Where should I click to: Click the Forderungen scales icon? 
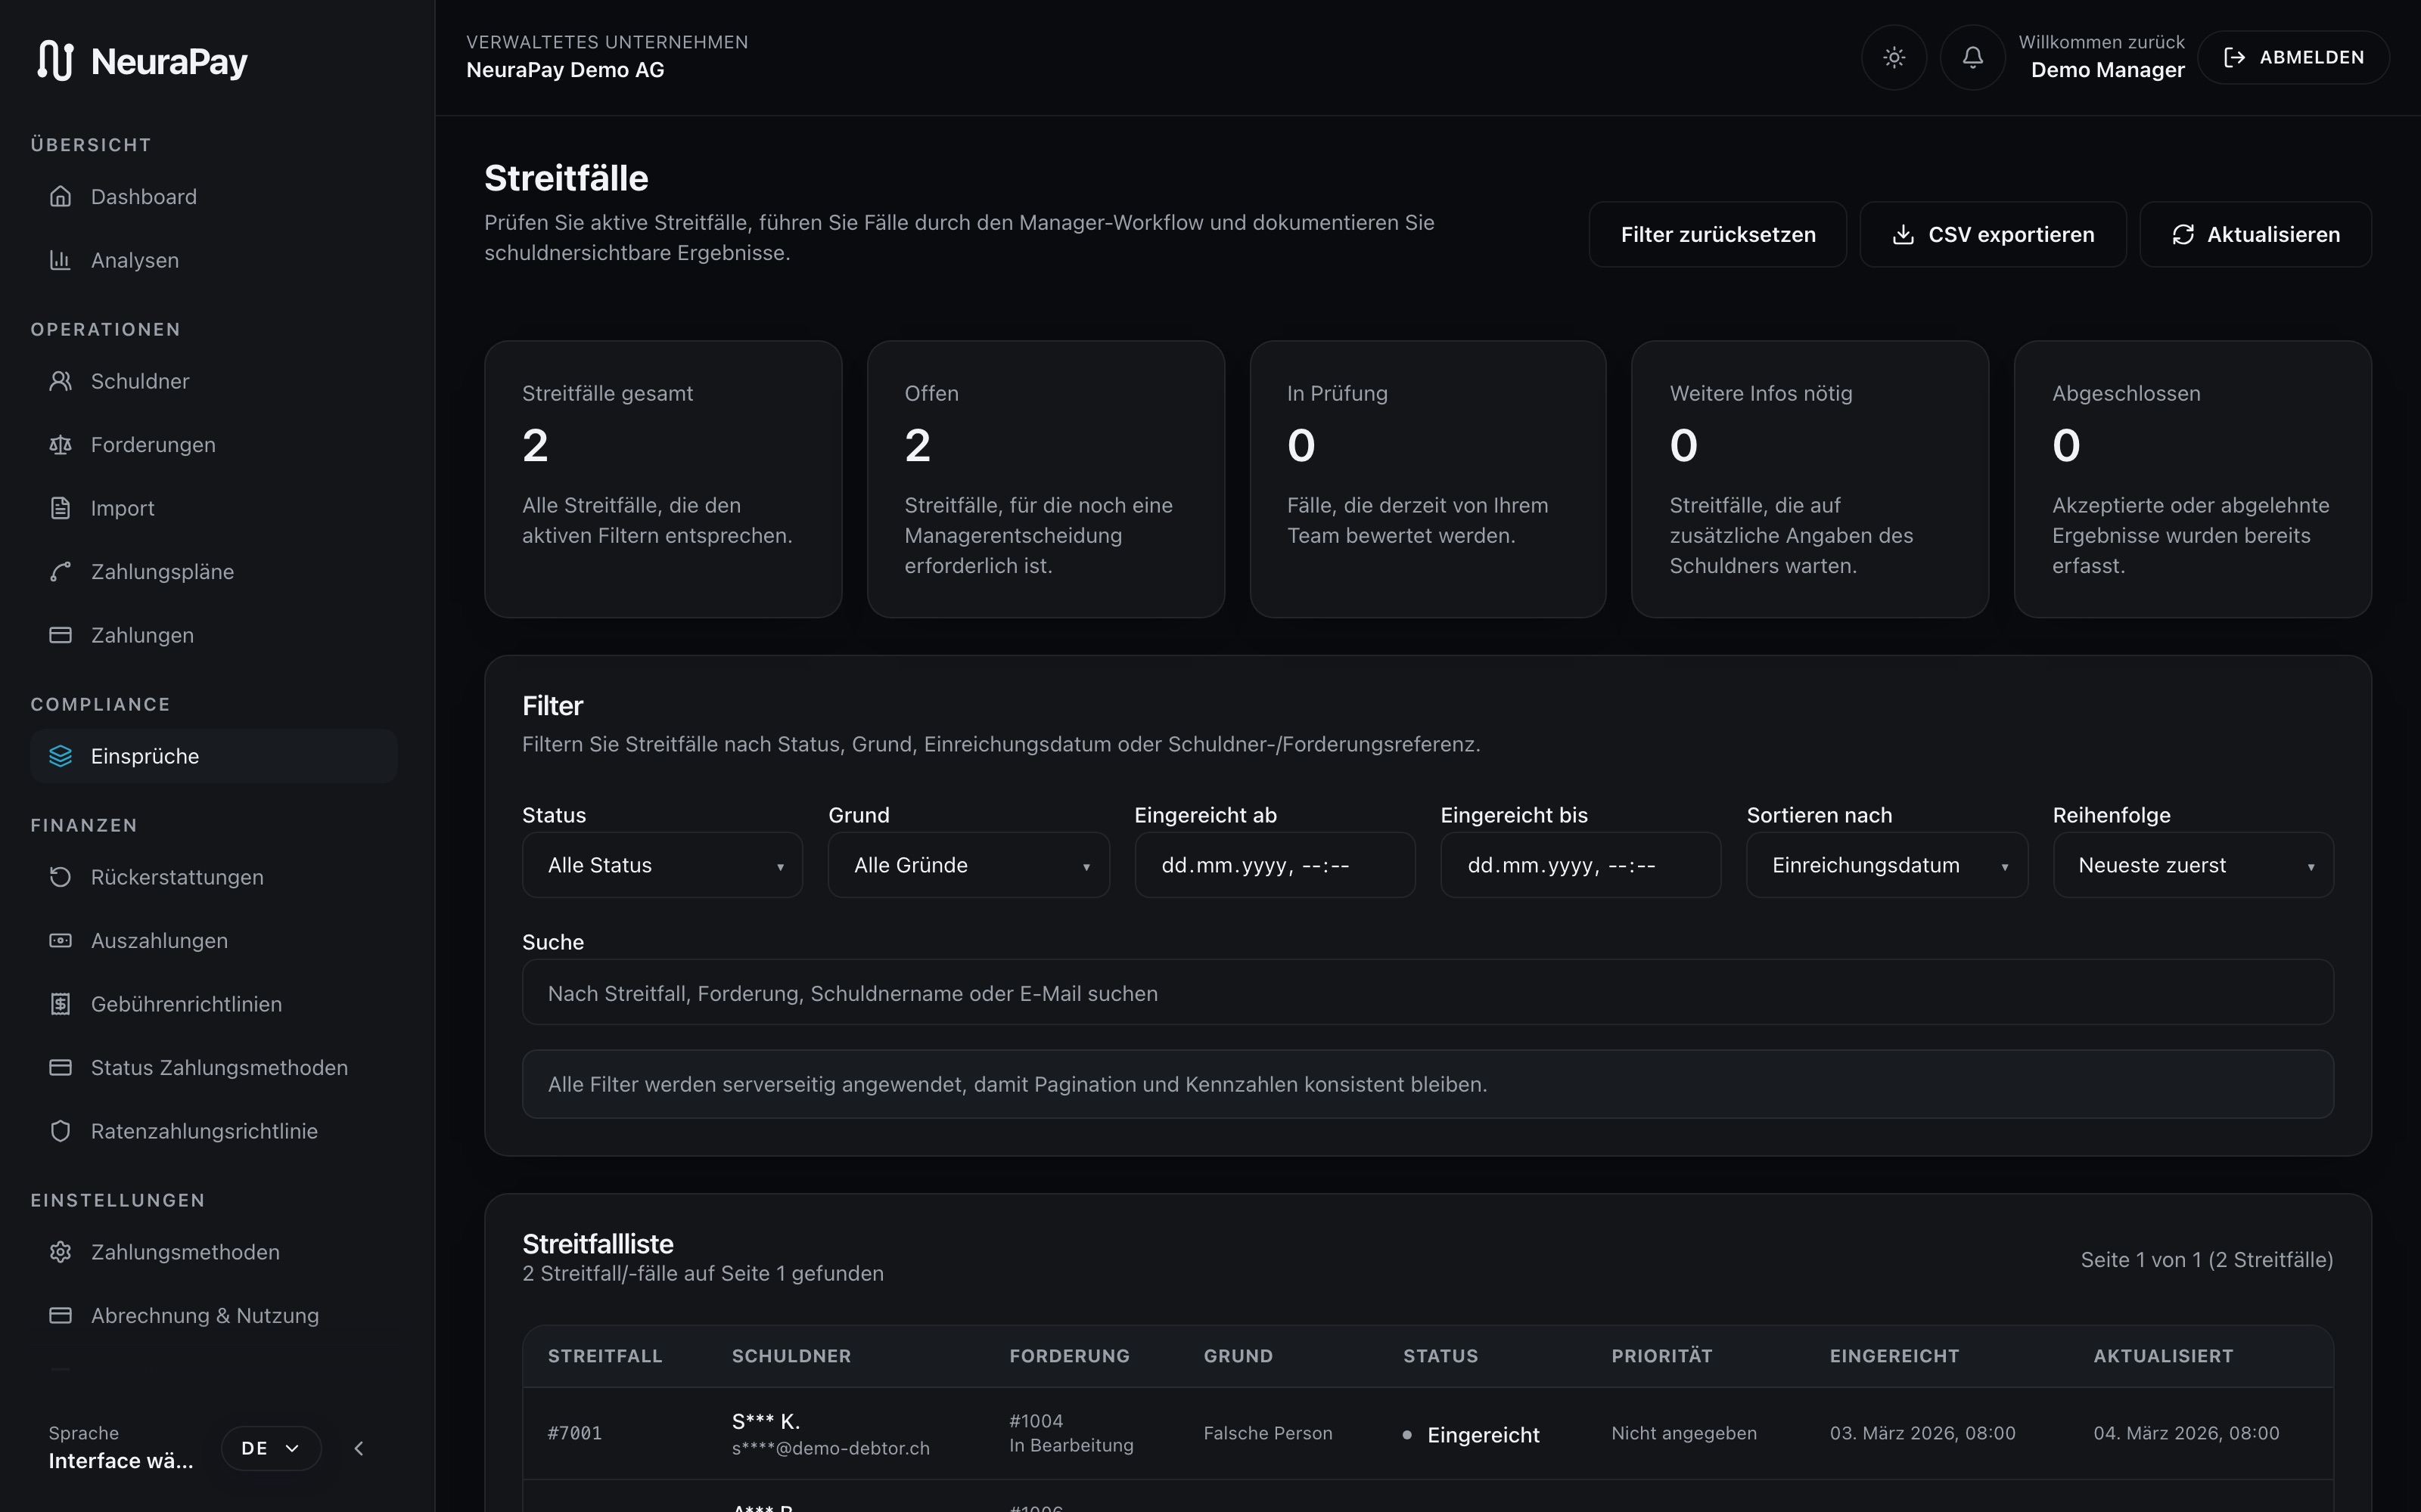[61, 445]
